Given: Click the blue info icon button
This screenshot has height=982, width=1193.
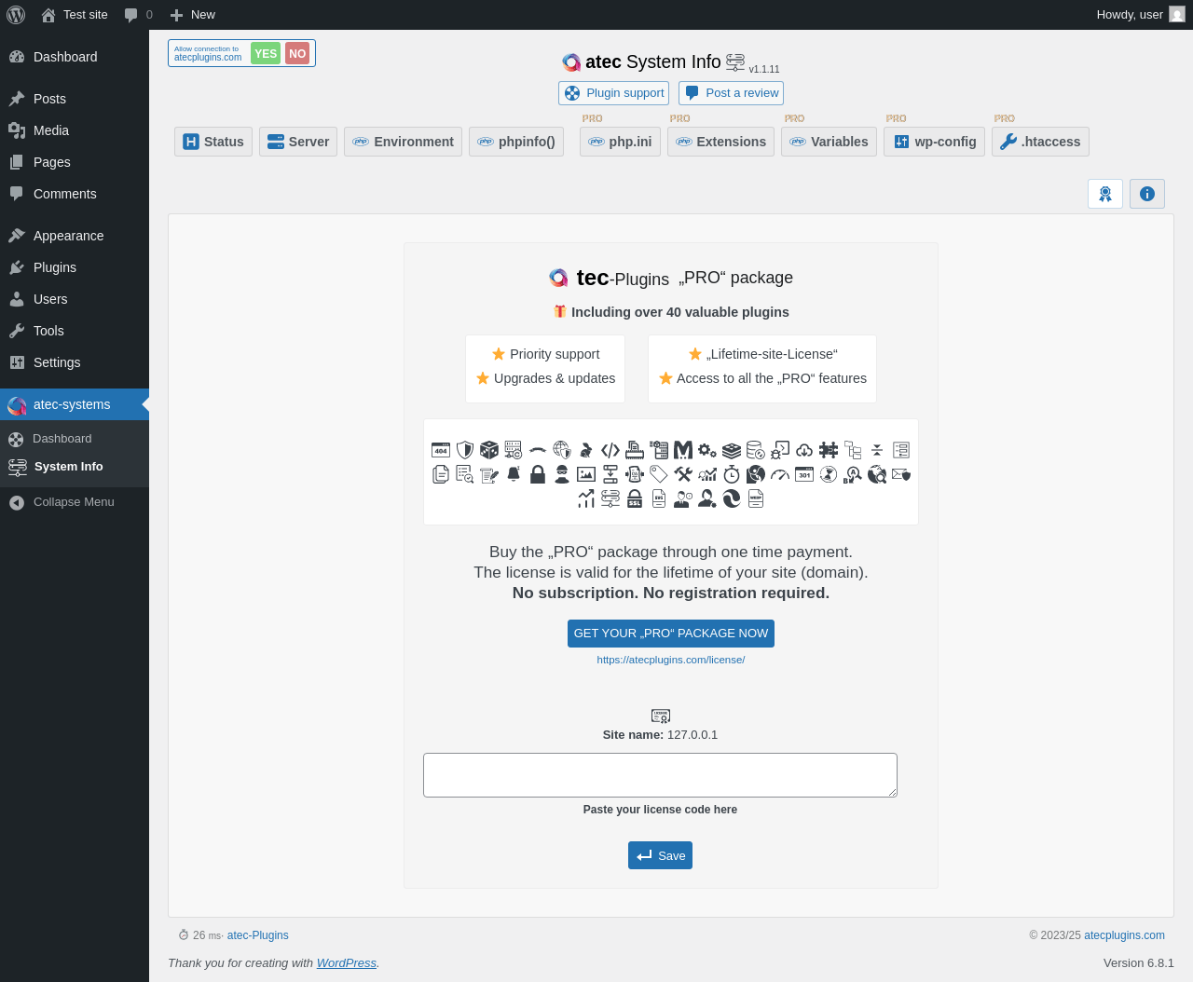Looking at the screenshot, I should pyautogui.click(x=1147, y=194).
